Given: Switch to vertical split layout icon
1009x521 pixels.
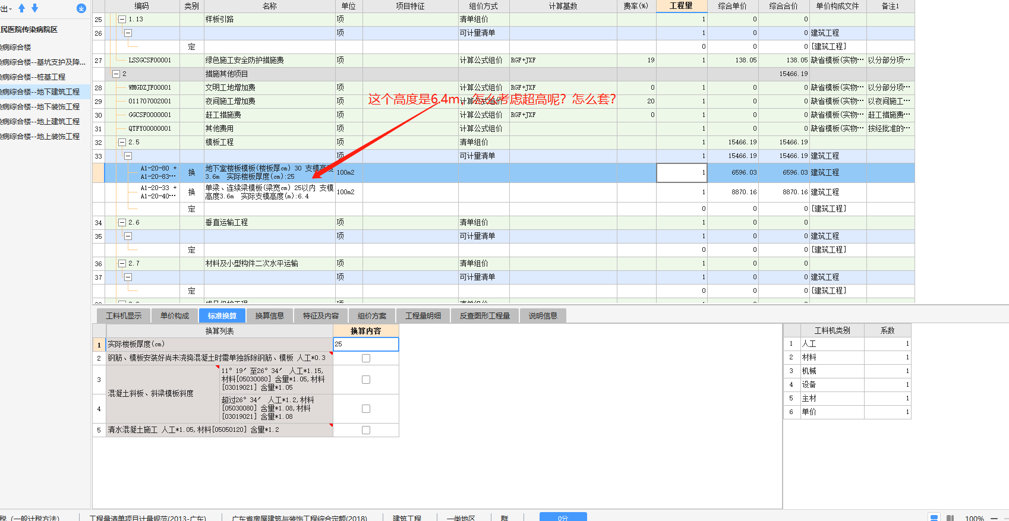Looking at the screenshot, I should tap(950, 517).
